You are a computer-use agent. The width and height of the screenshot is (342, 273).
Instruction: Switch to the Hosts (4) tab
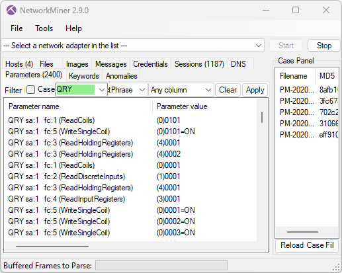click(x=19, y=64)
